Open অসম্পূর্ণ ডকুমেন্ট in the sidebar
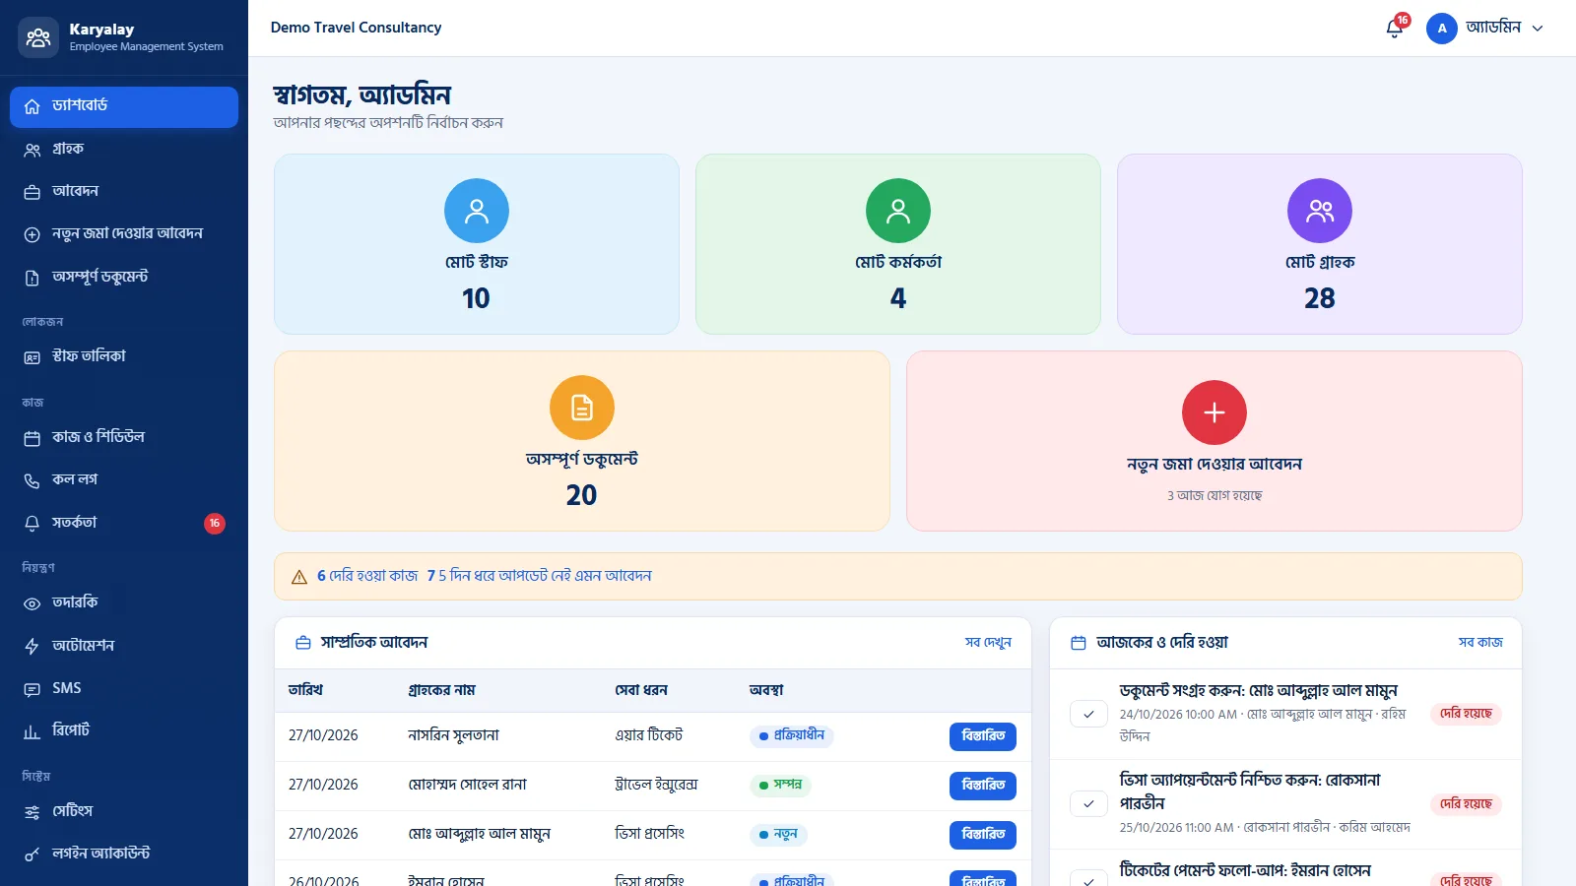 (x=124, y=278)
